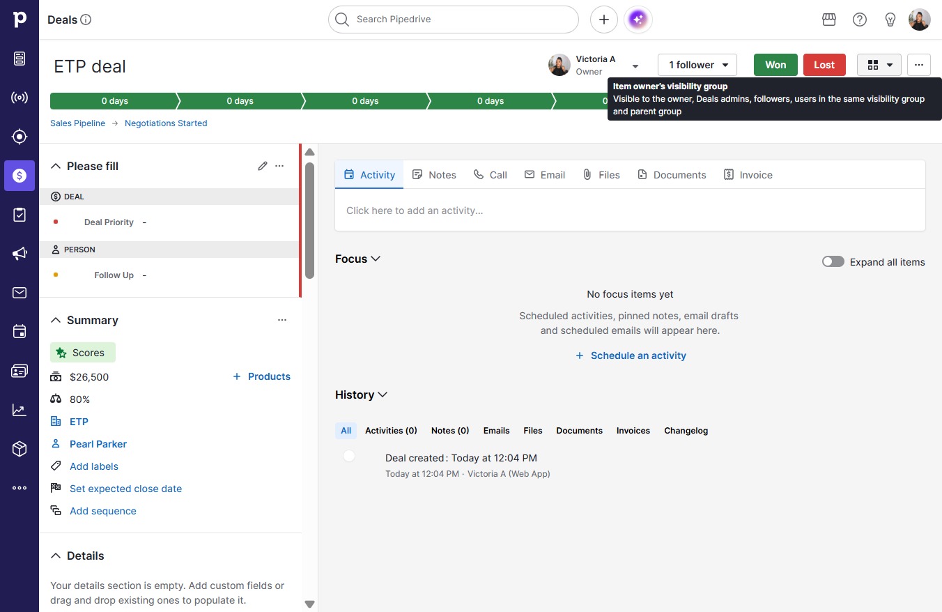Image resolution: width=942 pixels, height=612 pixels.
Task: Switch to the Email tab
Action: tap(545, 175)
